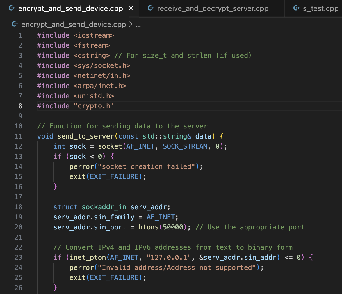Place cursor on <fstream> include
The height and width of the screenshot is (294, 342).
tap(92, 45)
